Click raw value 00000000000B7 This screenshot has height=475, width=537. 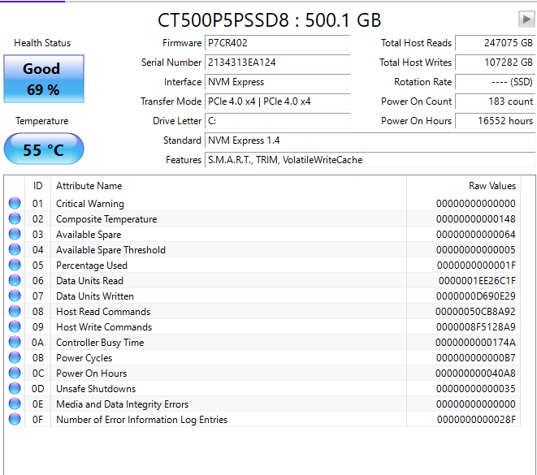click(x=476, y=357)
